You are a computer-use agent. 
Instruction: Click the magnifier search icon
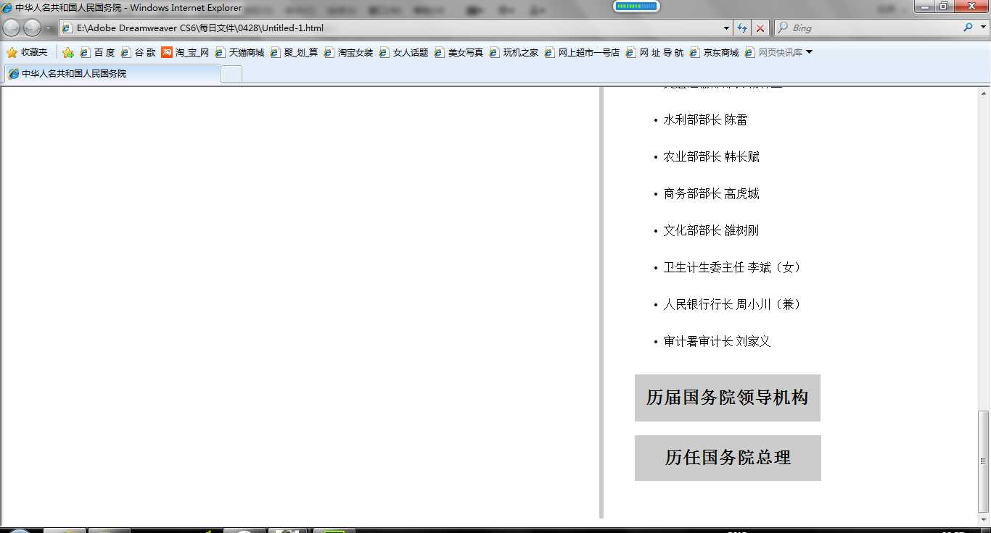pos(969,28)
